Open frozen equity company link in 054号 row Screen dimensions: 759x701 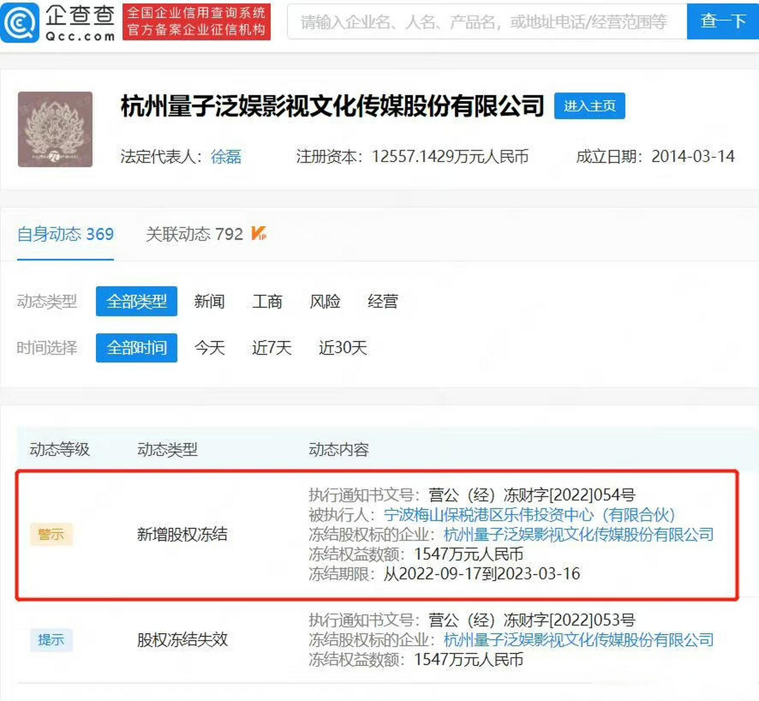[x=578, y=535]
